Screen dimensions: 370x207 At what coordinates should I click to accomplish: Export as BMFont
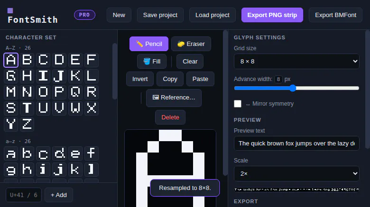[x=335, y=15]
